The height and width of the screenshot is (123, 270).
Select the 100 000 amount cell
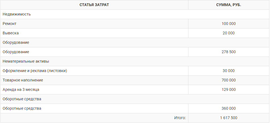[229, 24]
